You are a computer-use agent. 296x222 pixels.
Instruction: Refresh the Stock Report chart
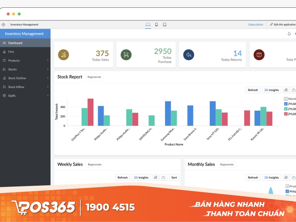[253, 90]
